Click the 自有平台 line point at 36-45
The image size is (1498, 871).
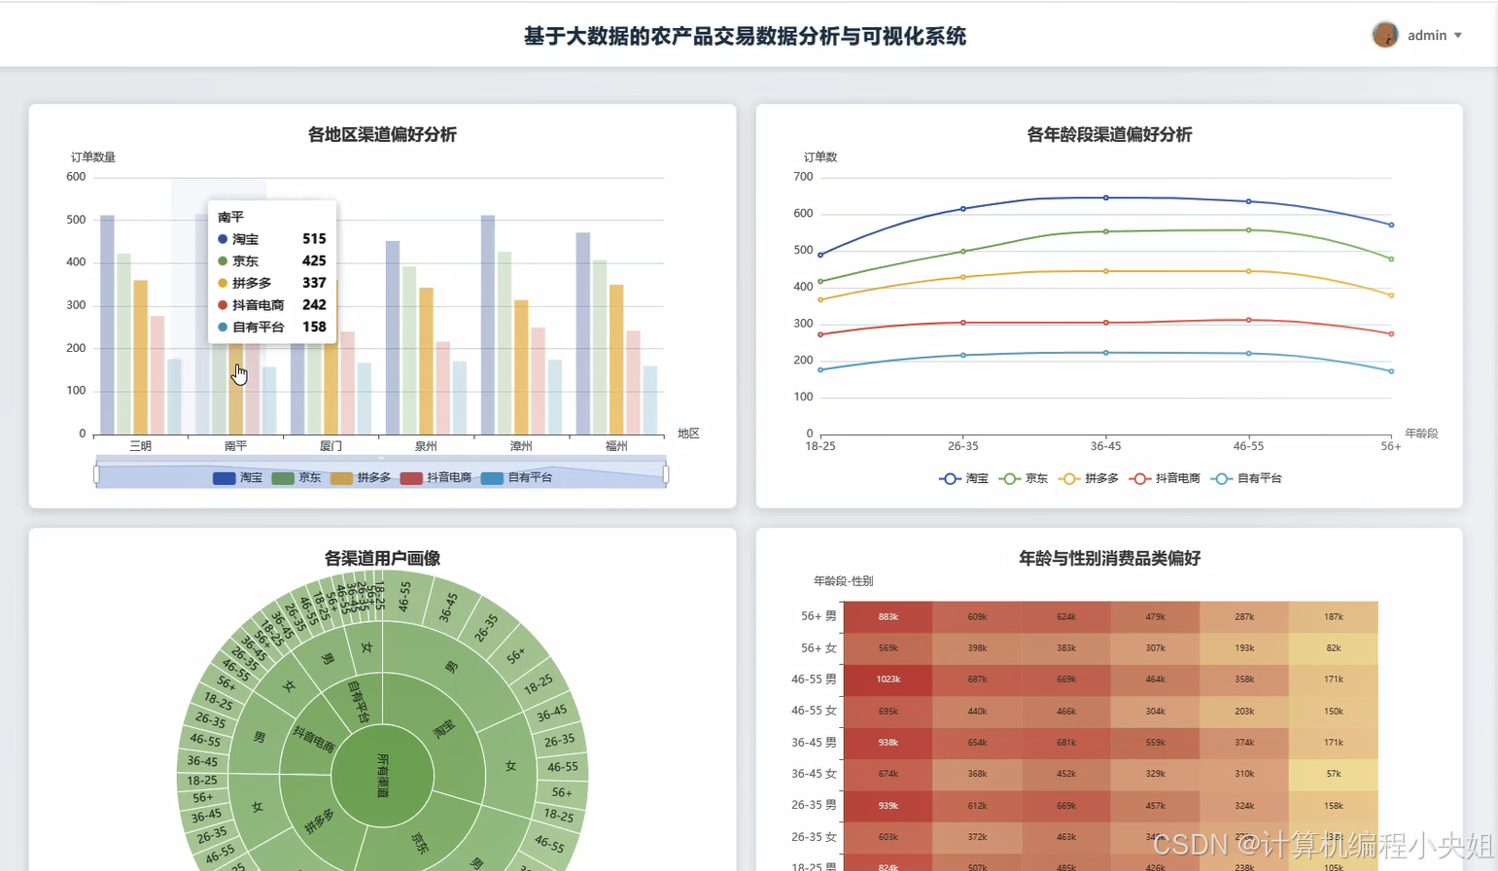(x=1105, y=353)
